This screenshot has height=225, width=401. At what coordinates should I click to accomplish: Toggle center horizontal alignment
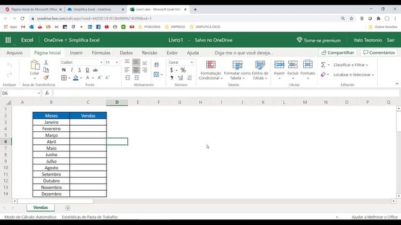136,70
